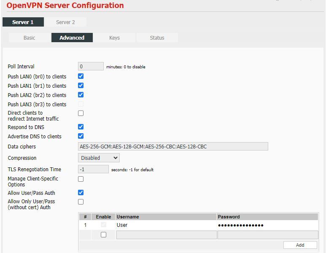
Task: Switch to the Server 1 tab
Action: point(23,22)
